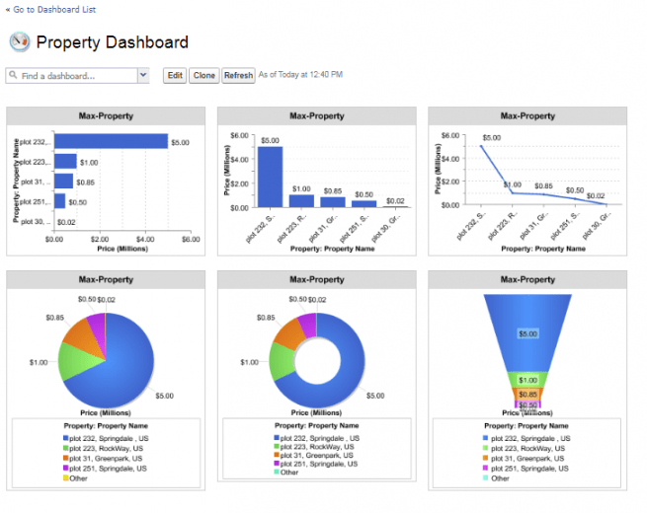
Task: Click teal Other swatch in donut legend
Action: (x=277, y=472)
